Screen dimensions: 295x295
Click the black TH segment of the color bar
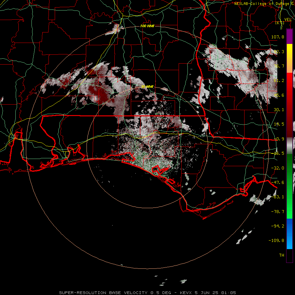coord(289,255)
